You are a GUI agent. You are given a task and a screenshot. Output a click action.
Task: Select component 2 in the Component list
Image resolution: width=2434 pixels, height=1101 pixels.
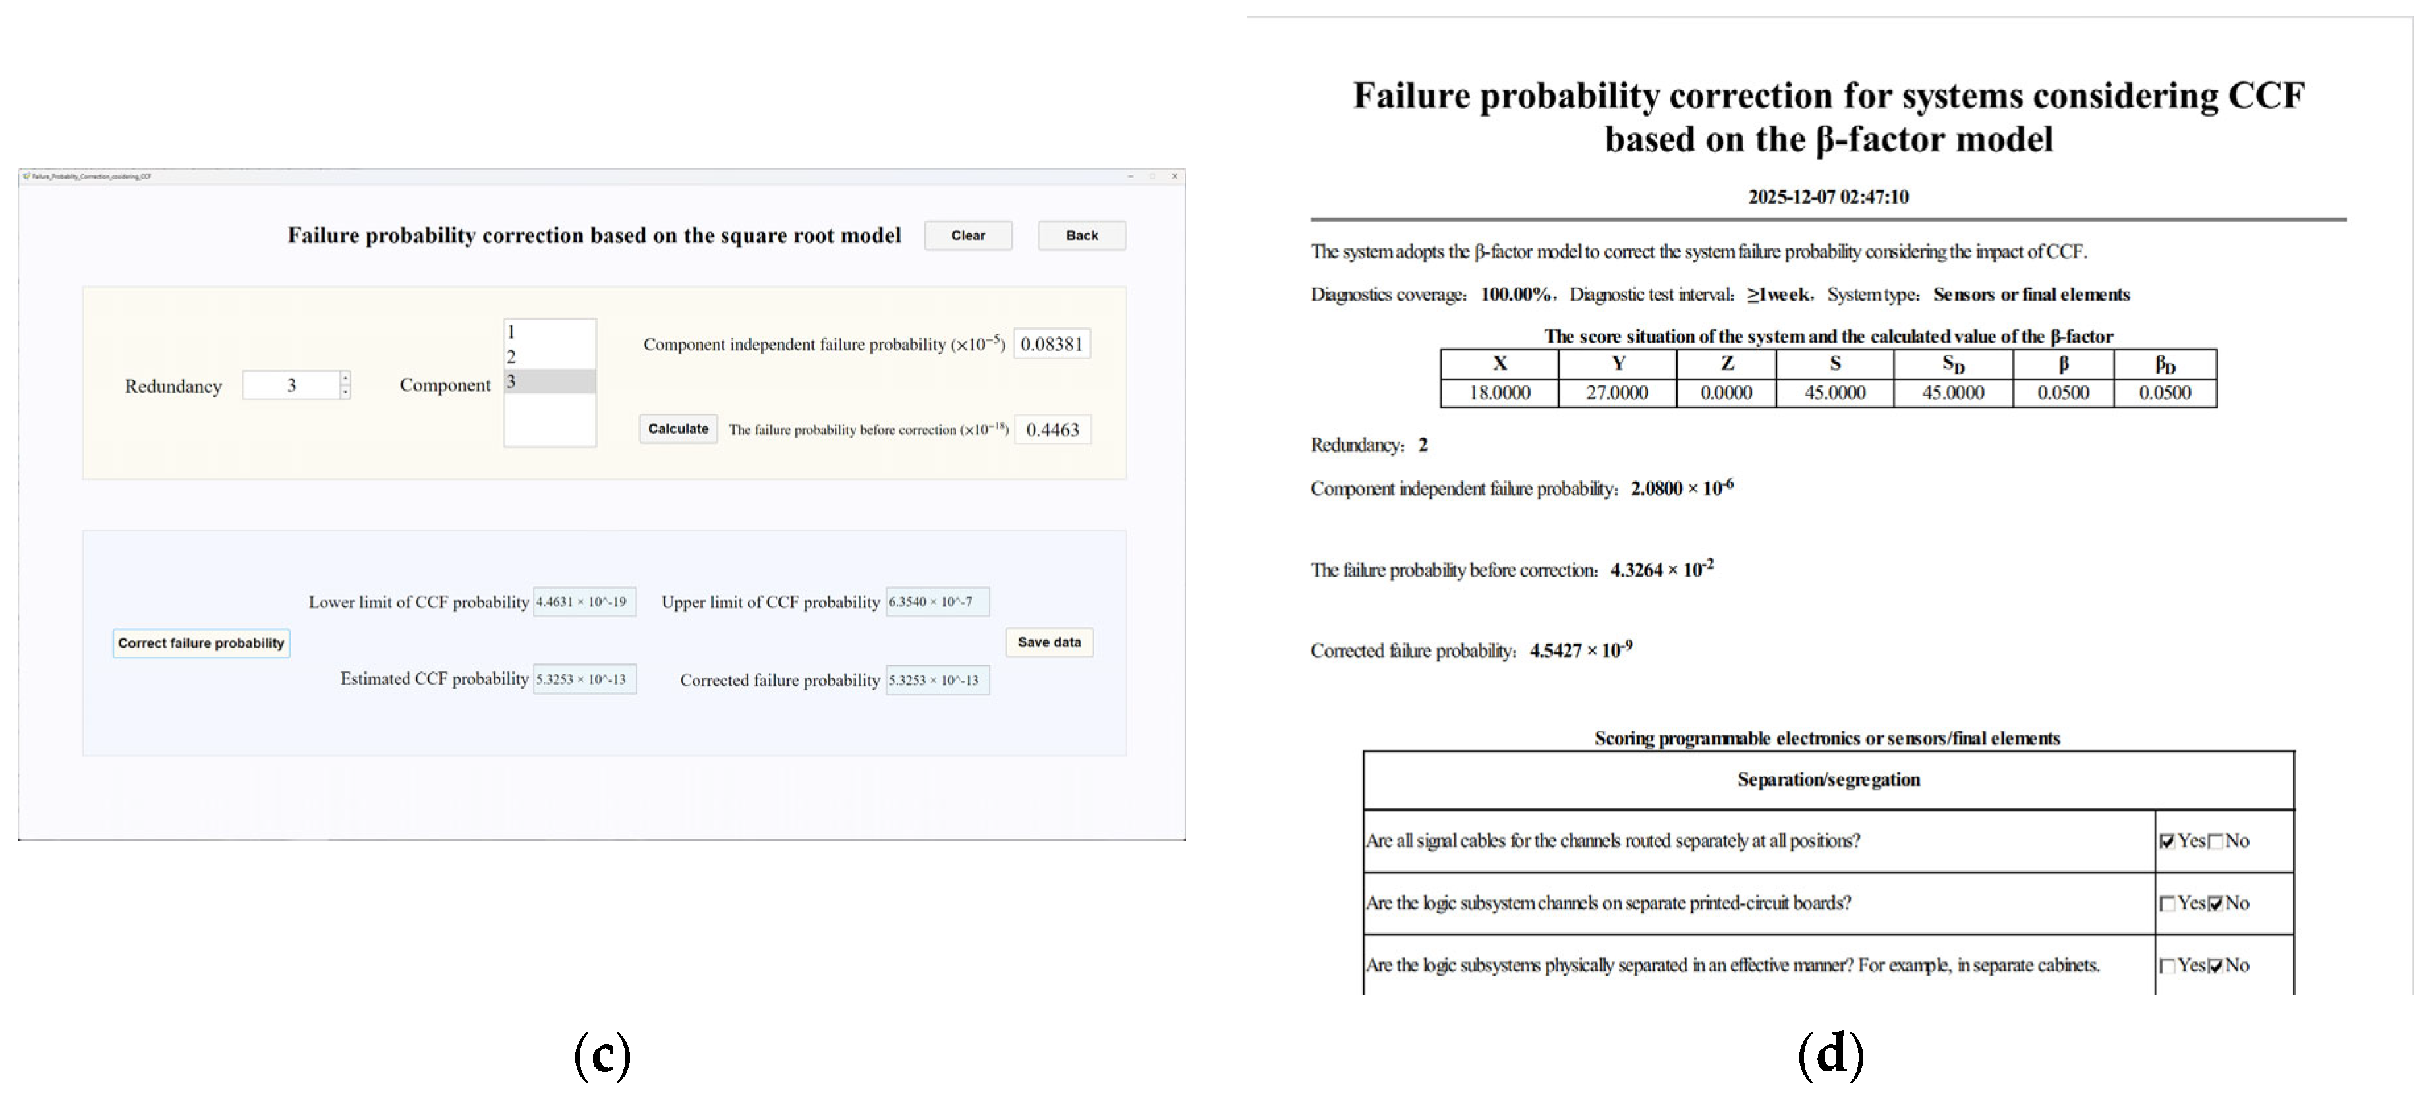coord(549,356)
